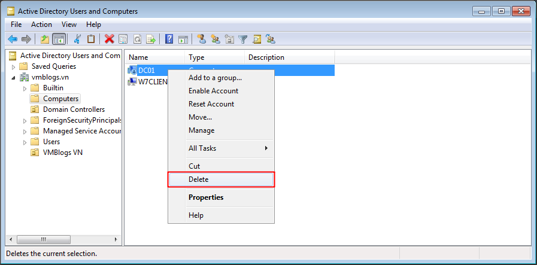Toggle the Show/Hide Console Tree icon

59,39
